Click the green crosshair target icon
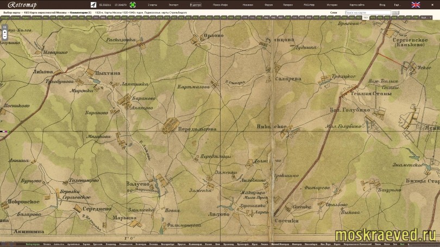 [x=133, y=5]
